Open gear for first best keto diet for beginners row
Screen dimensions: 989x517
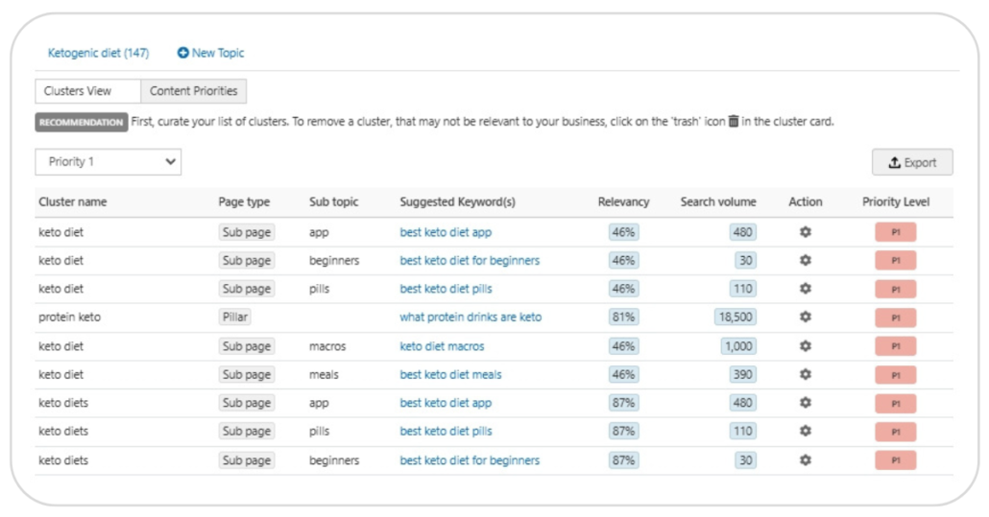click(x=806, y=261)
